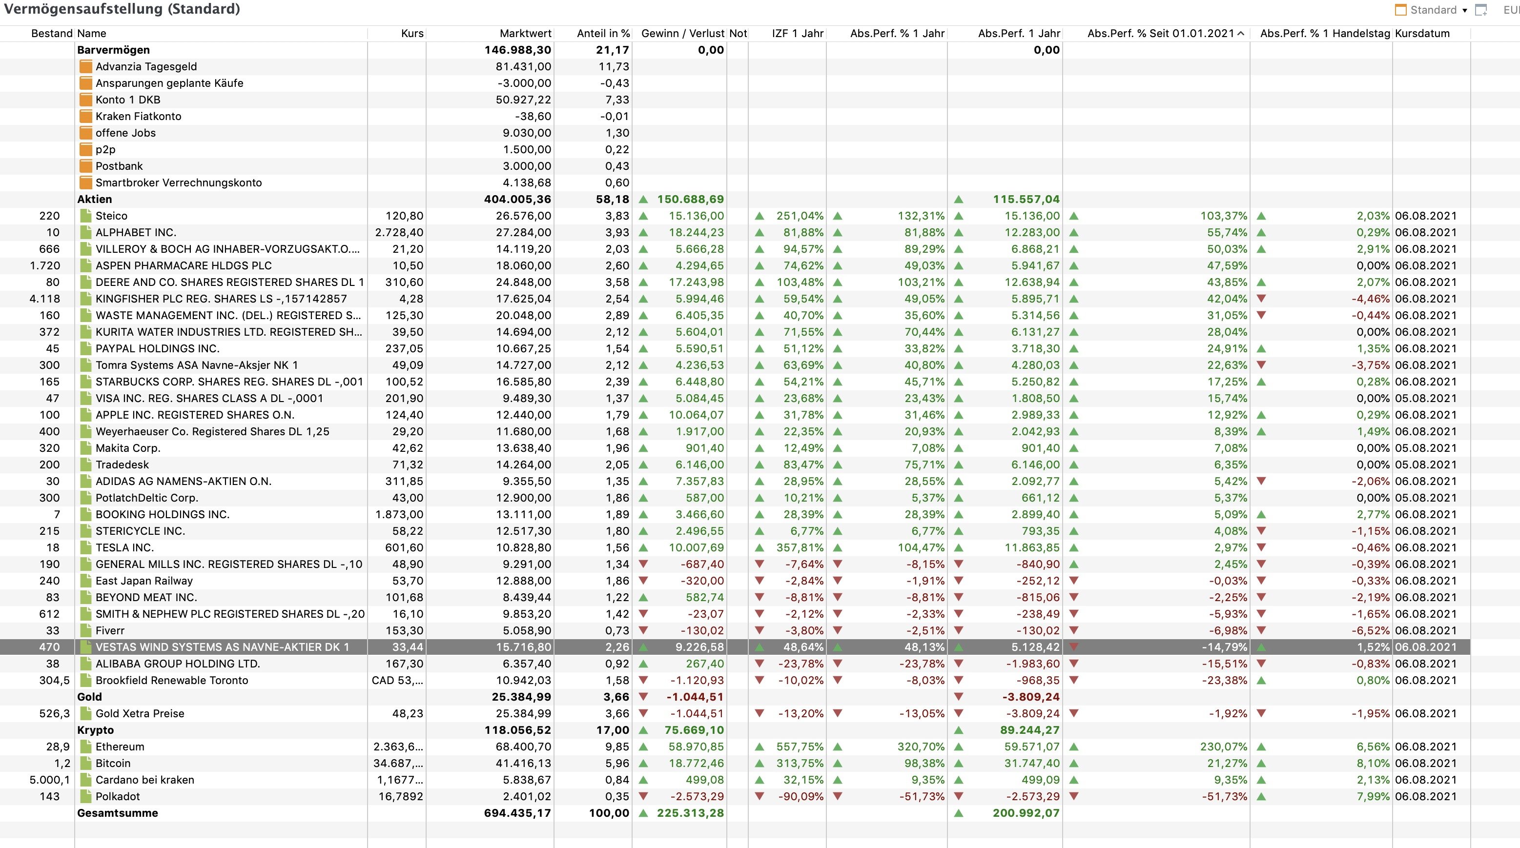Select the ALPHABET INC. row
This screenshot has width=1520, height=848.
pyautogui.click(x=136, y=232)
